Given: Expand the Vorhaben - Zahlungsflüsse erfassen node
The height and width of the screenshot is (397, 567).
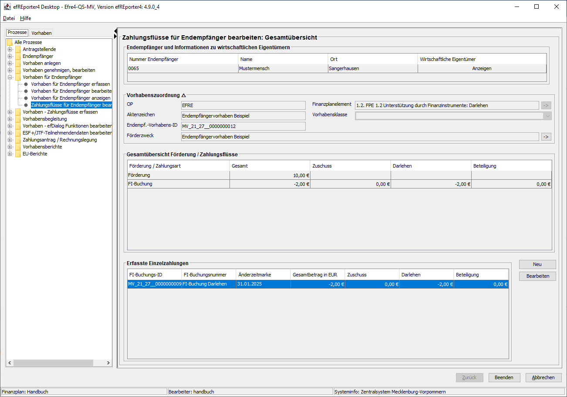Looking at the screenshot, I should pos(10,112).
